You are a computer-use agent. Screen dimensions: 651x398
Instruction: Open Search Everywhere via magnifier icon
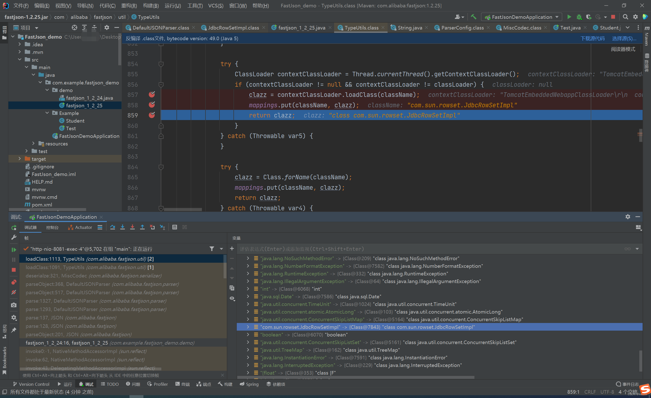pyautogui.click(x=625, y=17)
